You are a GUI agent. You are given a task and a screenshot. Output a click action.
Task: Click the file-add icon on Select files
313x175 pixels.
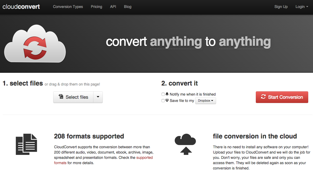(61, 97)
